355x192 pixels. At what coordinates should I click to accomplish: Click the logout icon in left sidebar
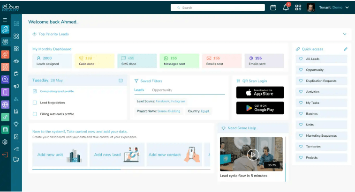[5, 155]
